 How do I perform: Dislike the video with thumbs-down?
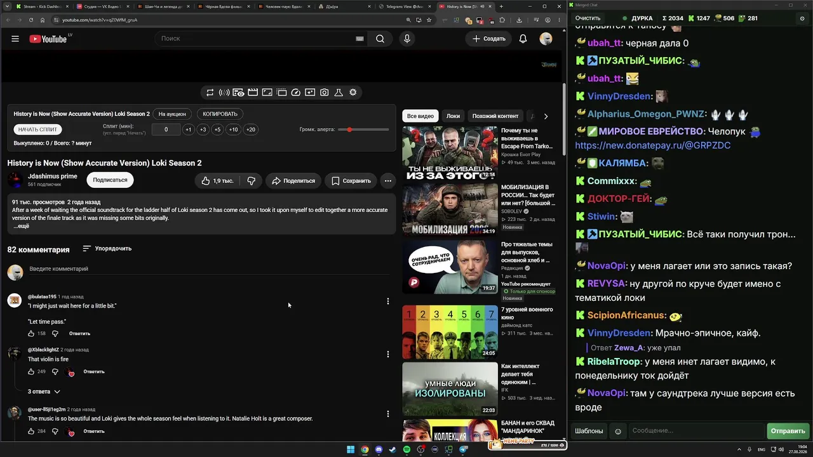click(252, 181)
